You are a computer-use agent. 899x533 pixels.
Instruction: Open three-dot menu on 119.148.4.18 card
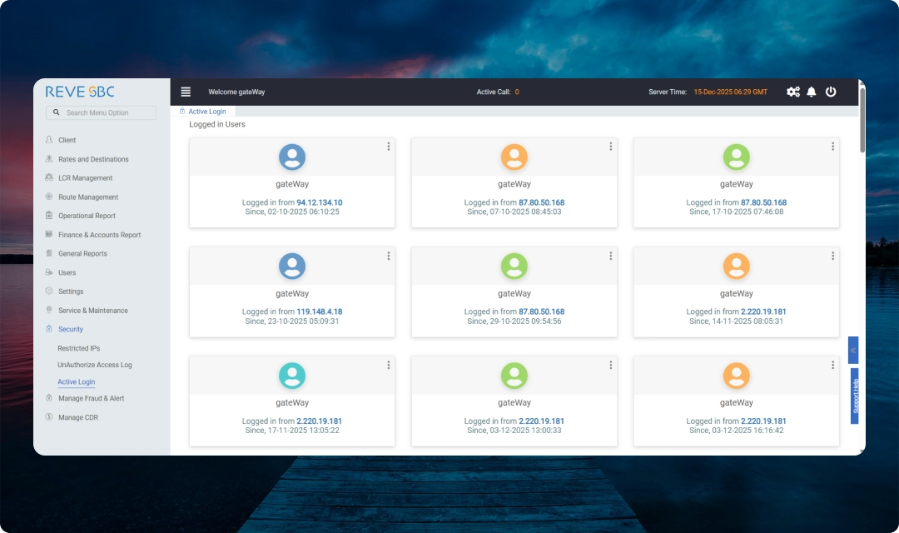click(x=389, y=256)
